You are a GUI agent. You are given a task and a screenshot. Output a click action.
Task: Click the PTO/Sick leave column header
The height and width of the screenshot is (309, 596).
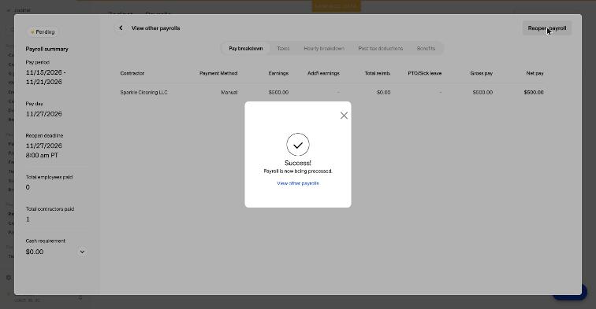425,73
